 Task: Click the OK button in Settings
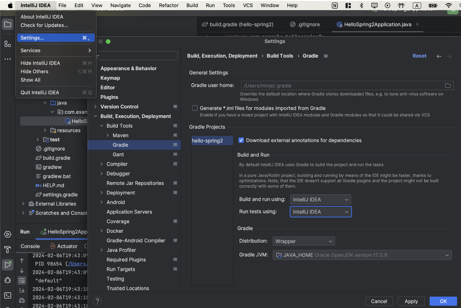tap(443, 301)
